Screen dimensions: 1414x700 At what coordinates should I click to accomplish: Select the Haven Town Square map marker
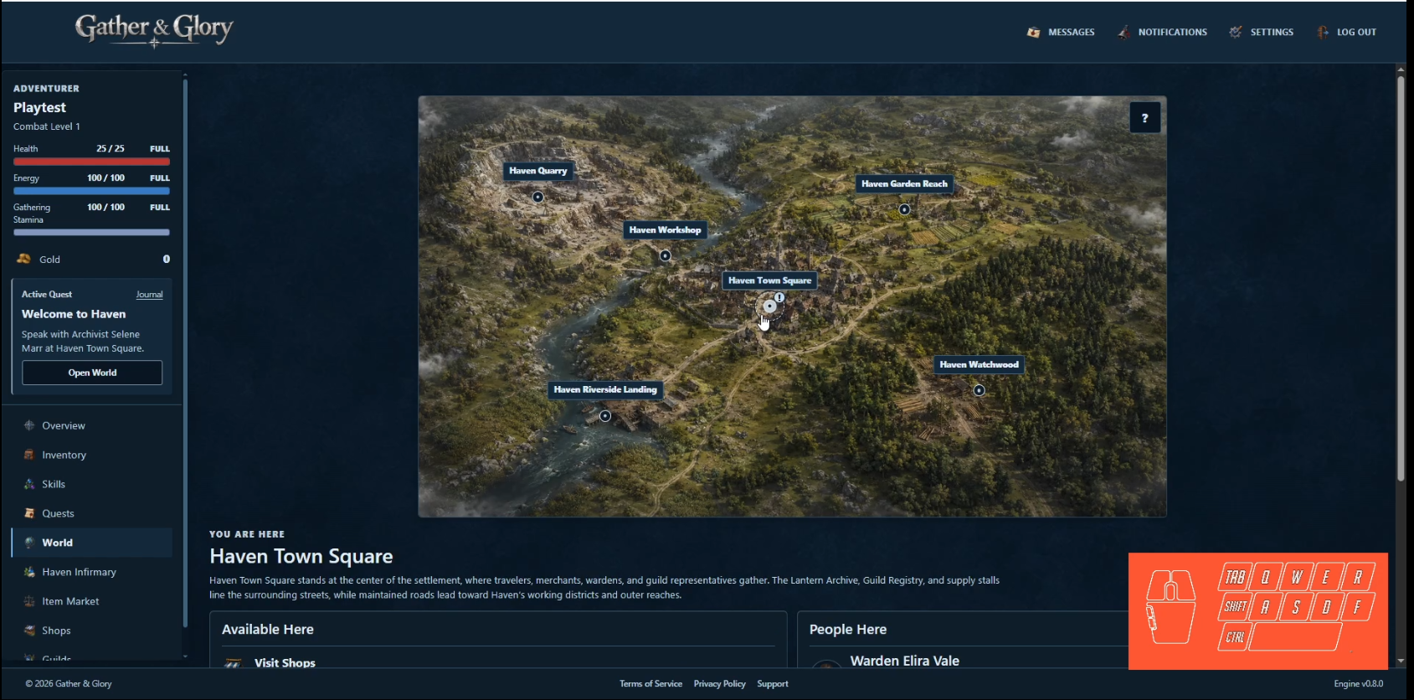pos(769,306)
